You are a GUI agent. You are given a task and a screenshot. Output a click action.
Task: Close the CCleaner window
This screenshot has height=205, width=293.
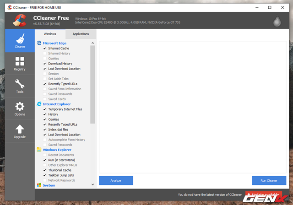point(282,7)
